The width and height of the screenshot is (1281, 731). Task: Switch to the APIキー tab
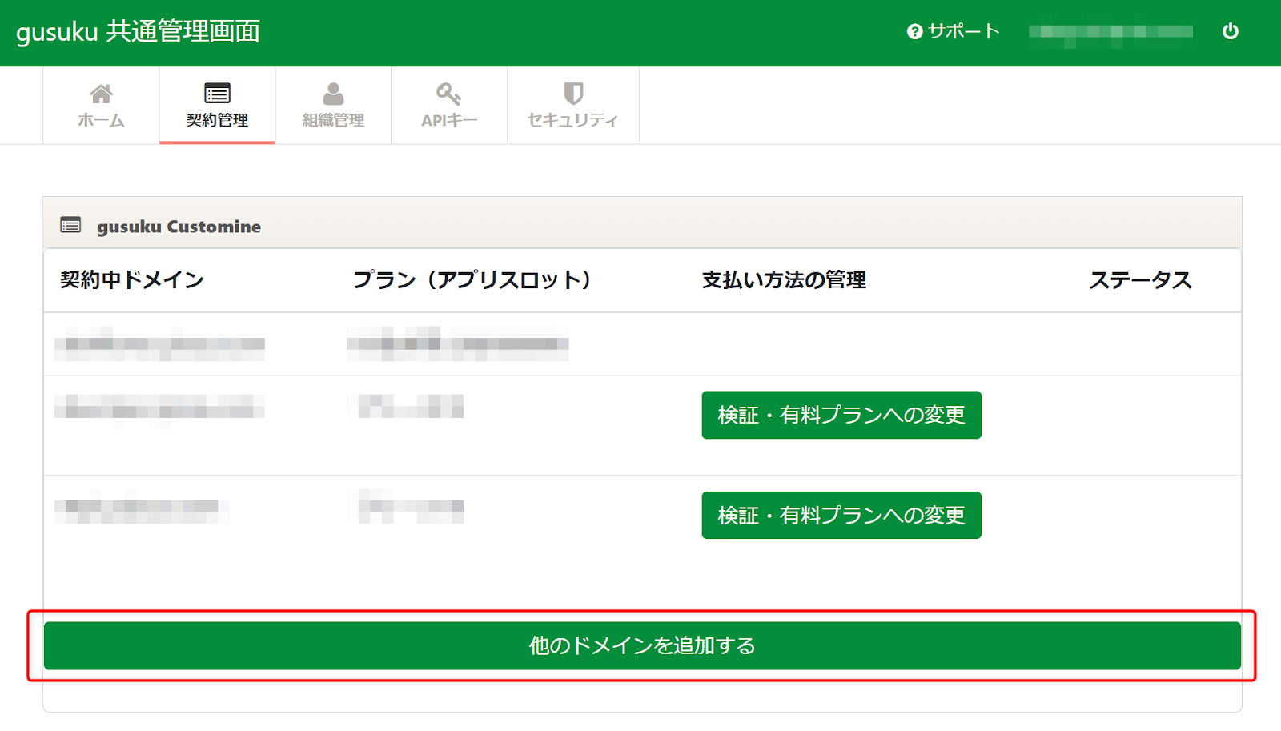point(449,106)
